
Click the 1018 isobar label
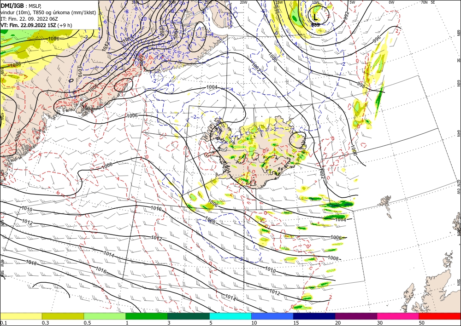tap(31, 263)
